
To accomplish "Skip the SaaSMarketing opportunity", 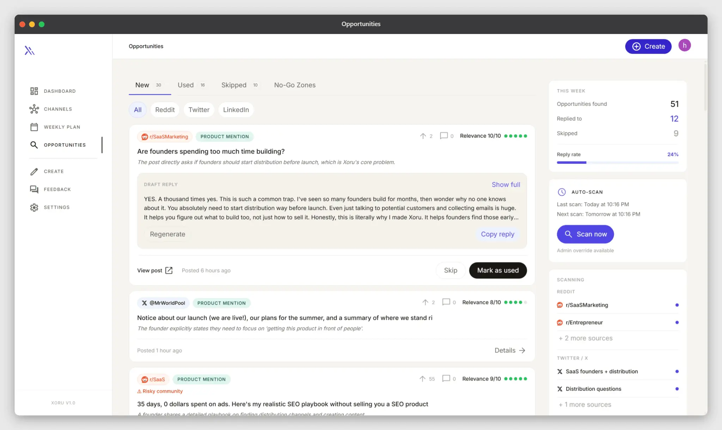I will [451, 270].
